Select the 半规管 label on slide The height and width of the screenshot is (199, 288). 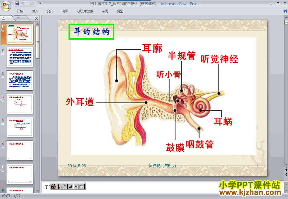[x=182, y=55]
